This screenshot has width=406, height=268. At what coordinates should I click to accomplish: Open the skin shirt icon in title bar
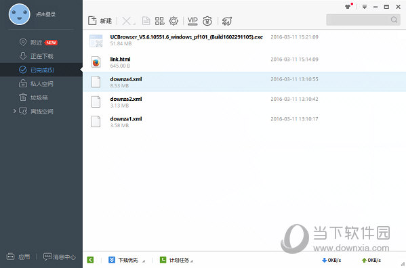(x=348, y=6)
